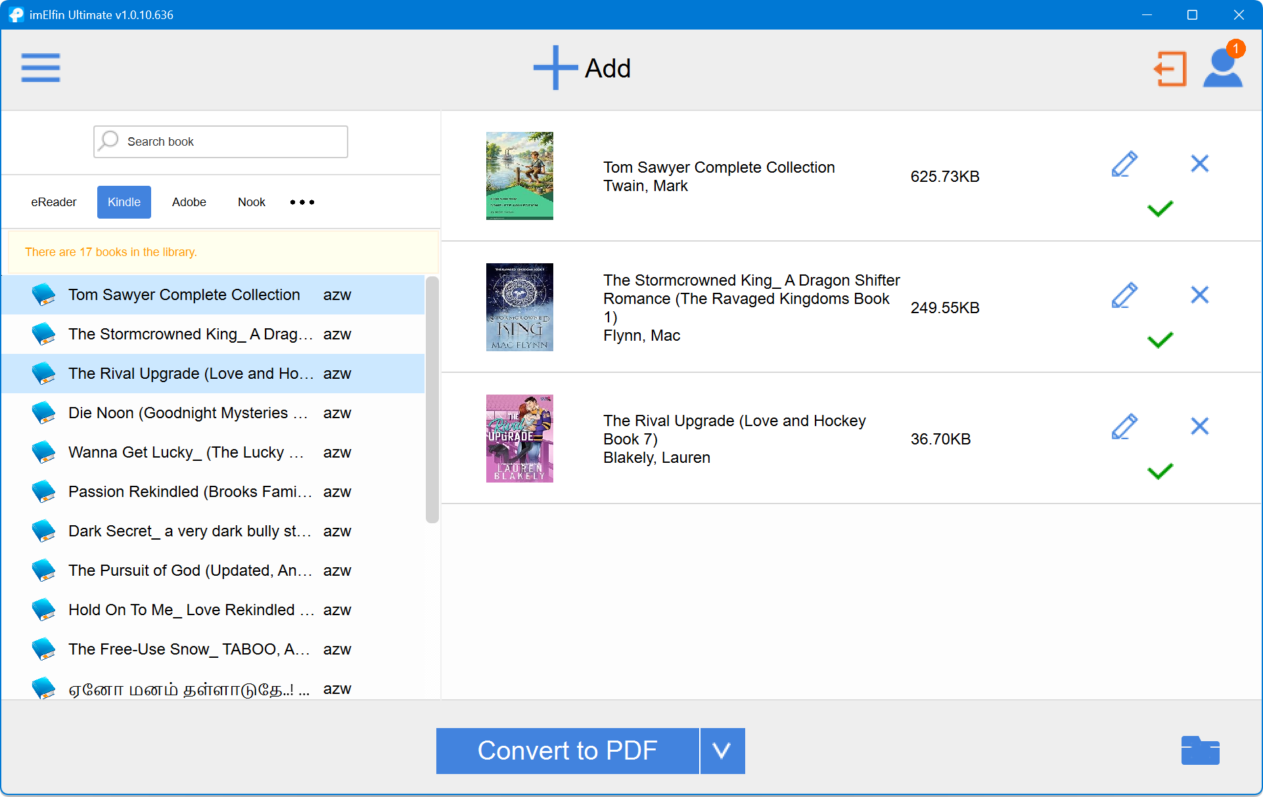Remove The Rival Upgrade from list
1263x797 pixels.
[1200, 426]
